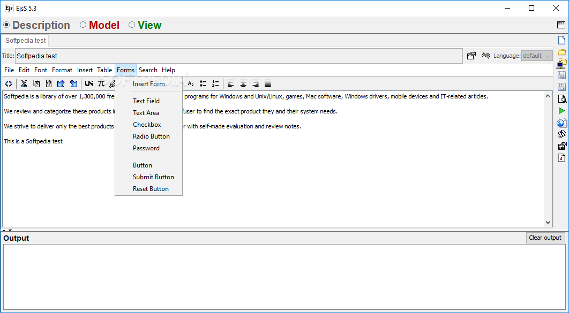The image size is (569, 313).
Task: Open the Font menu
Action: [41, 70]
